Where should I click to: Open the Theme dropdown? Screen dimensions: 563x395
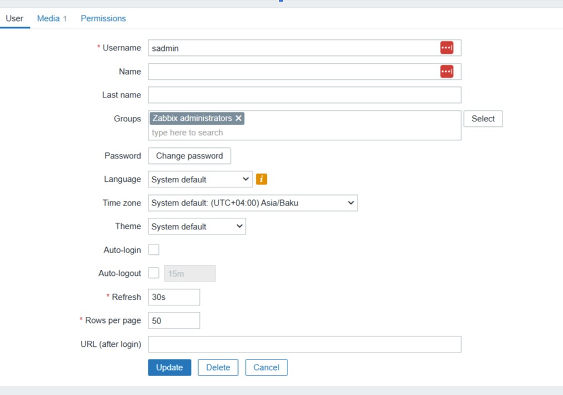click(x=197, y=227)
